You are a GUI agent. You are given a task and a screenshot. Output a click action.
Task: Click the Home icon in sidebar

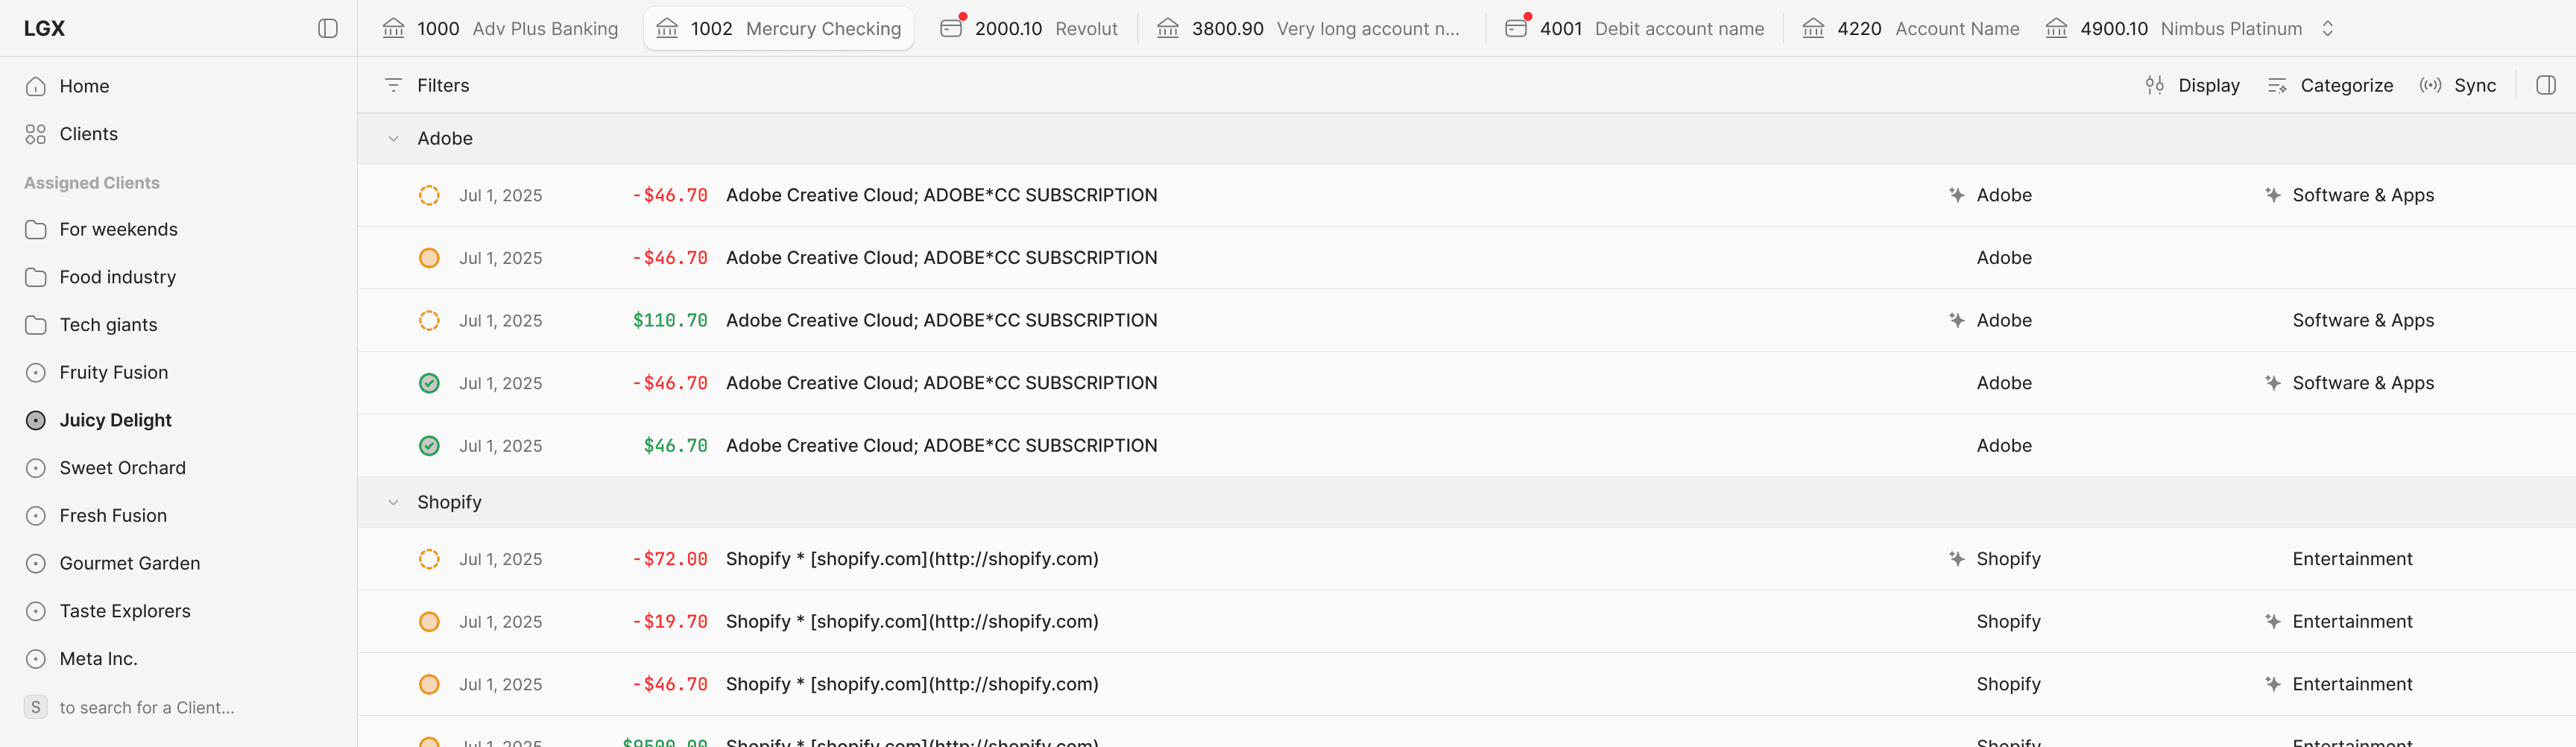(36, 86)
